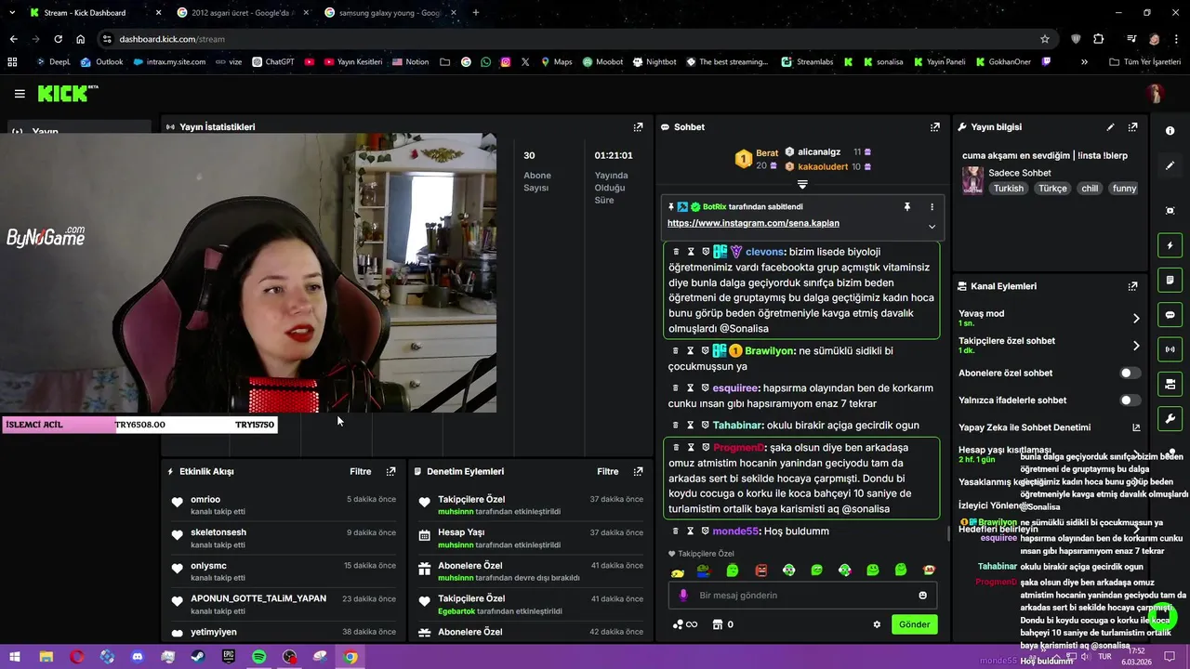Open the Yayın sidebar menu item
The width and height of the screenshot is (1190, 669).
pos(78,129)
